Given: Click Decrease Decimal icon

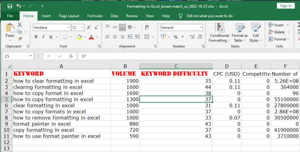Looking at the screenshot, I should pos(200,37).
